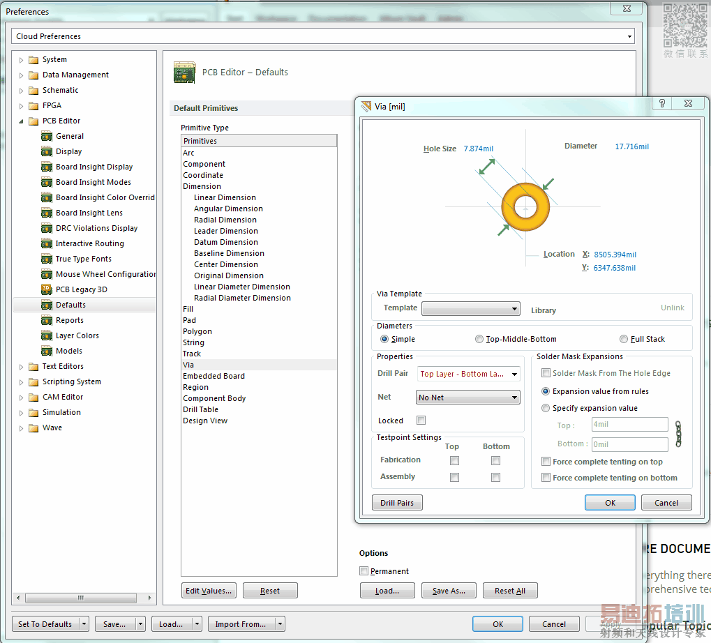This screenshot has width=711, height=643.
Task: Click the Board Insight Lens icon
Action: tap(47, 213)
